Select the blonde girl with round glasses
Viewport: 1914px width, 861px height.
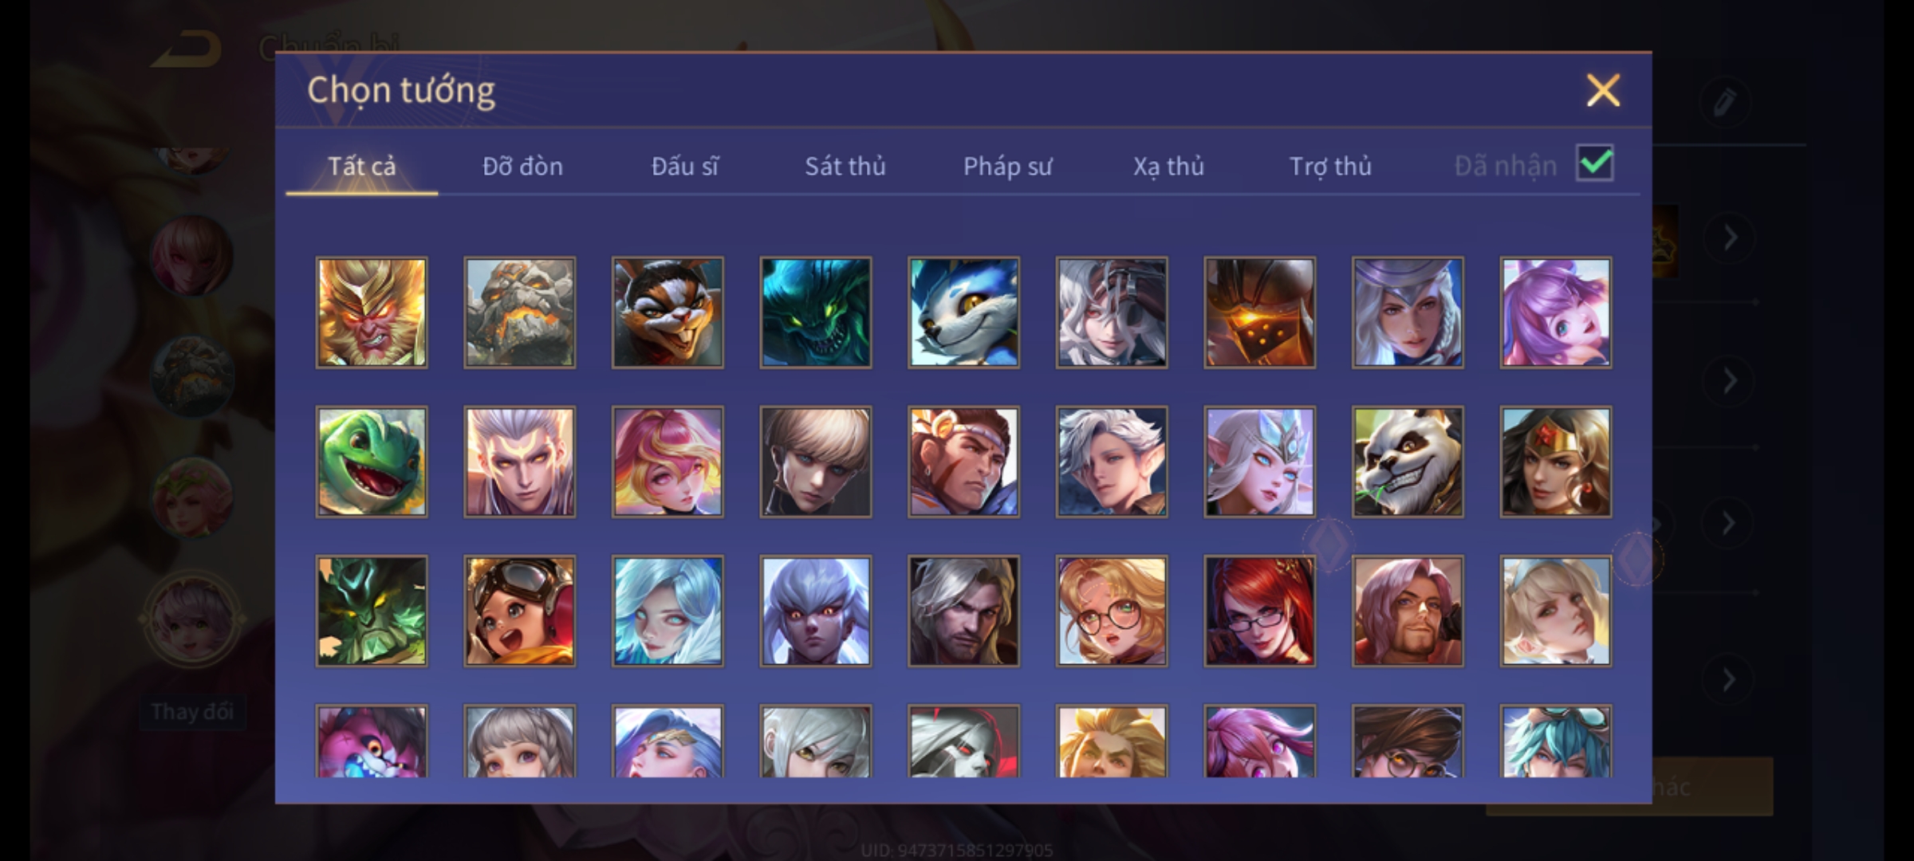point(1112,611)
